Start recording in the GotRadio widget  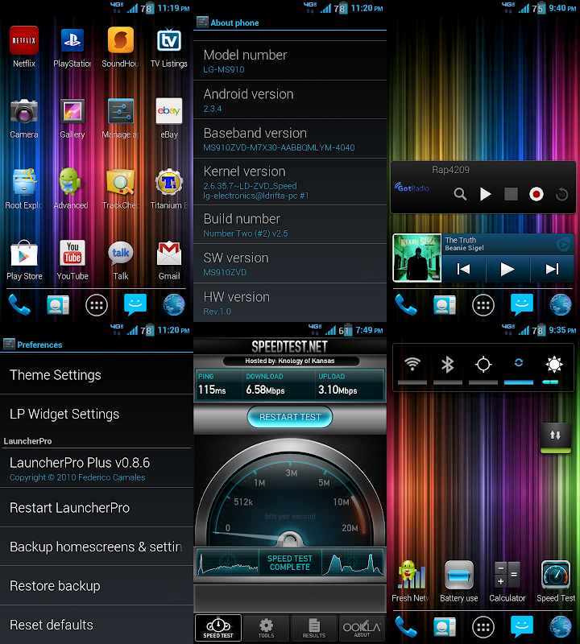click(x=536, y=194)
